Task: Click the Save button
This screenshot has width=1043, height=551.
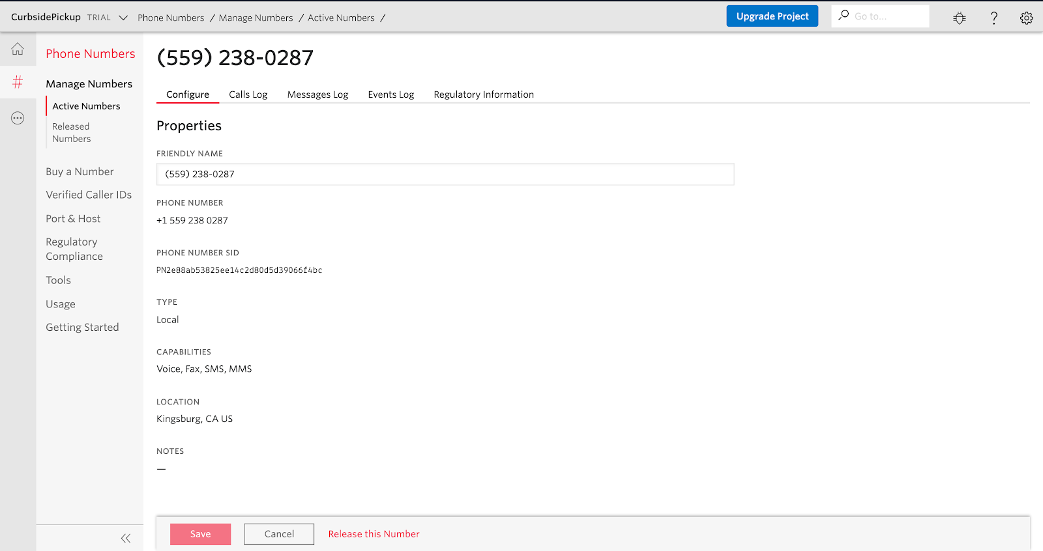Action: point(200,534)
